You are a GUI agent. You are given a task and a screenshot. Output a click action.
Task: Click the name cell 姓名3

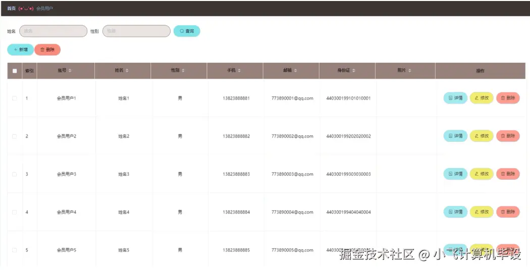tap(124, 175)
